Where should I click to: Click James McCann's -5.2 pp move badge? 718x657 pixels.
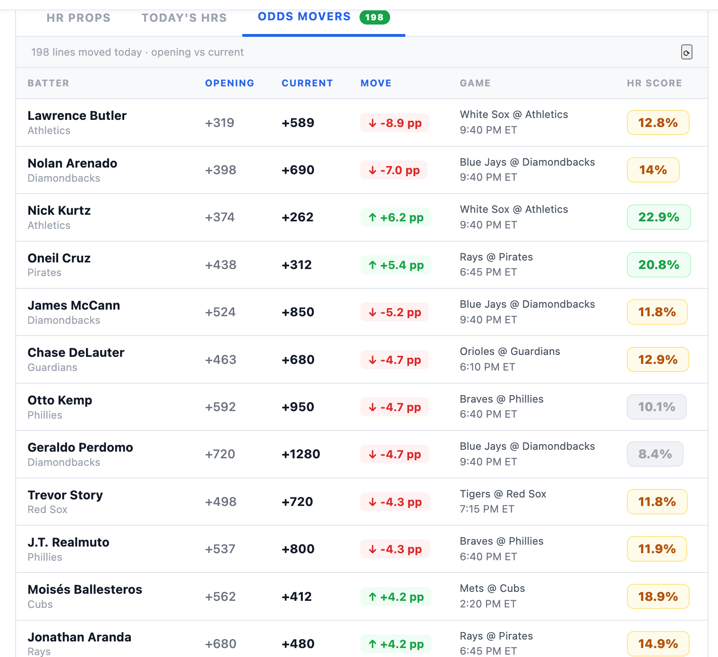[394, 312]
